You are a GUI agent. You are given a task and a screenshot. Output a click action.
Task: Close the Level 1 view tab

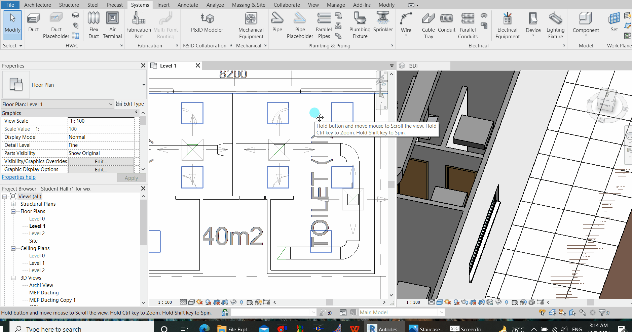pos(198,66)
